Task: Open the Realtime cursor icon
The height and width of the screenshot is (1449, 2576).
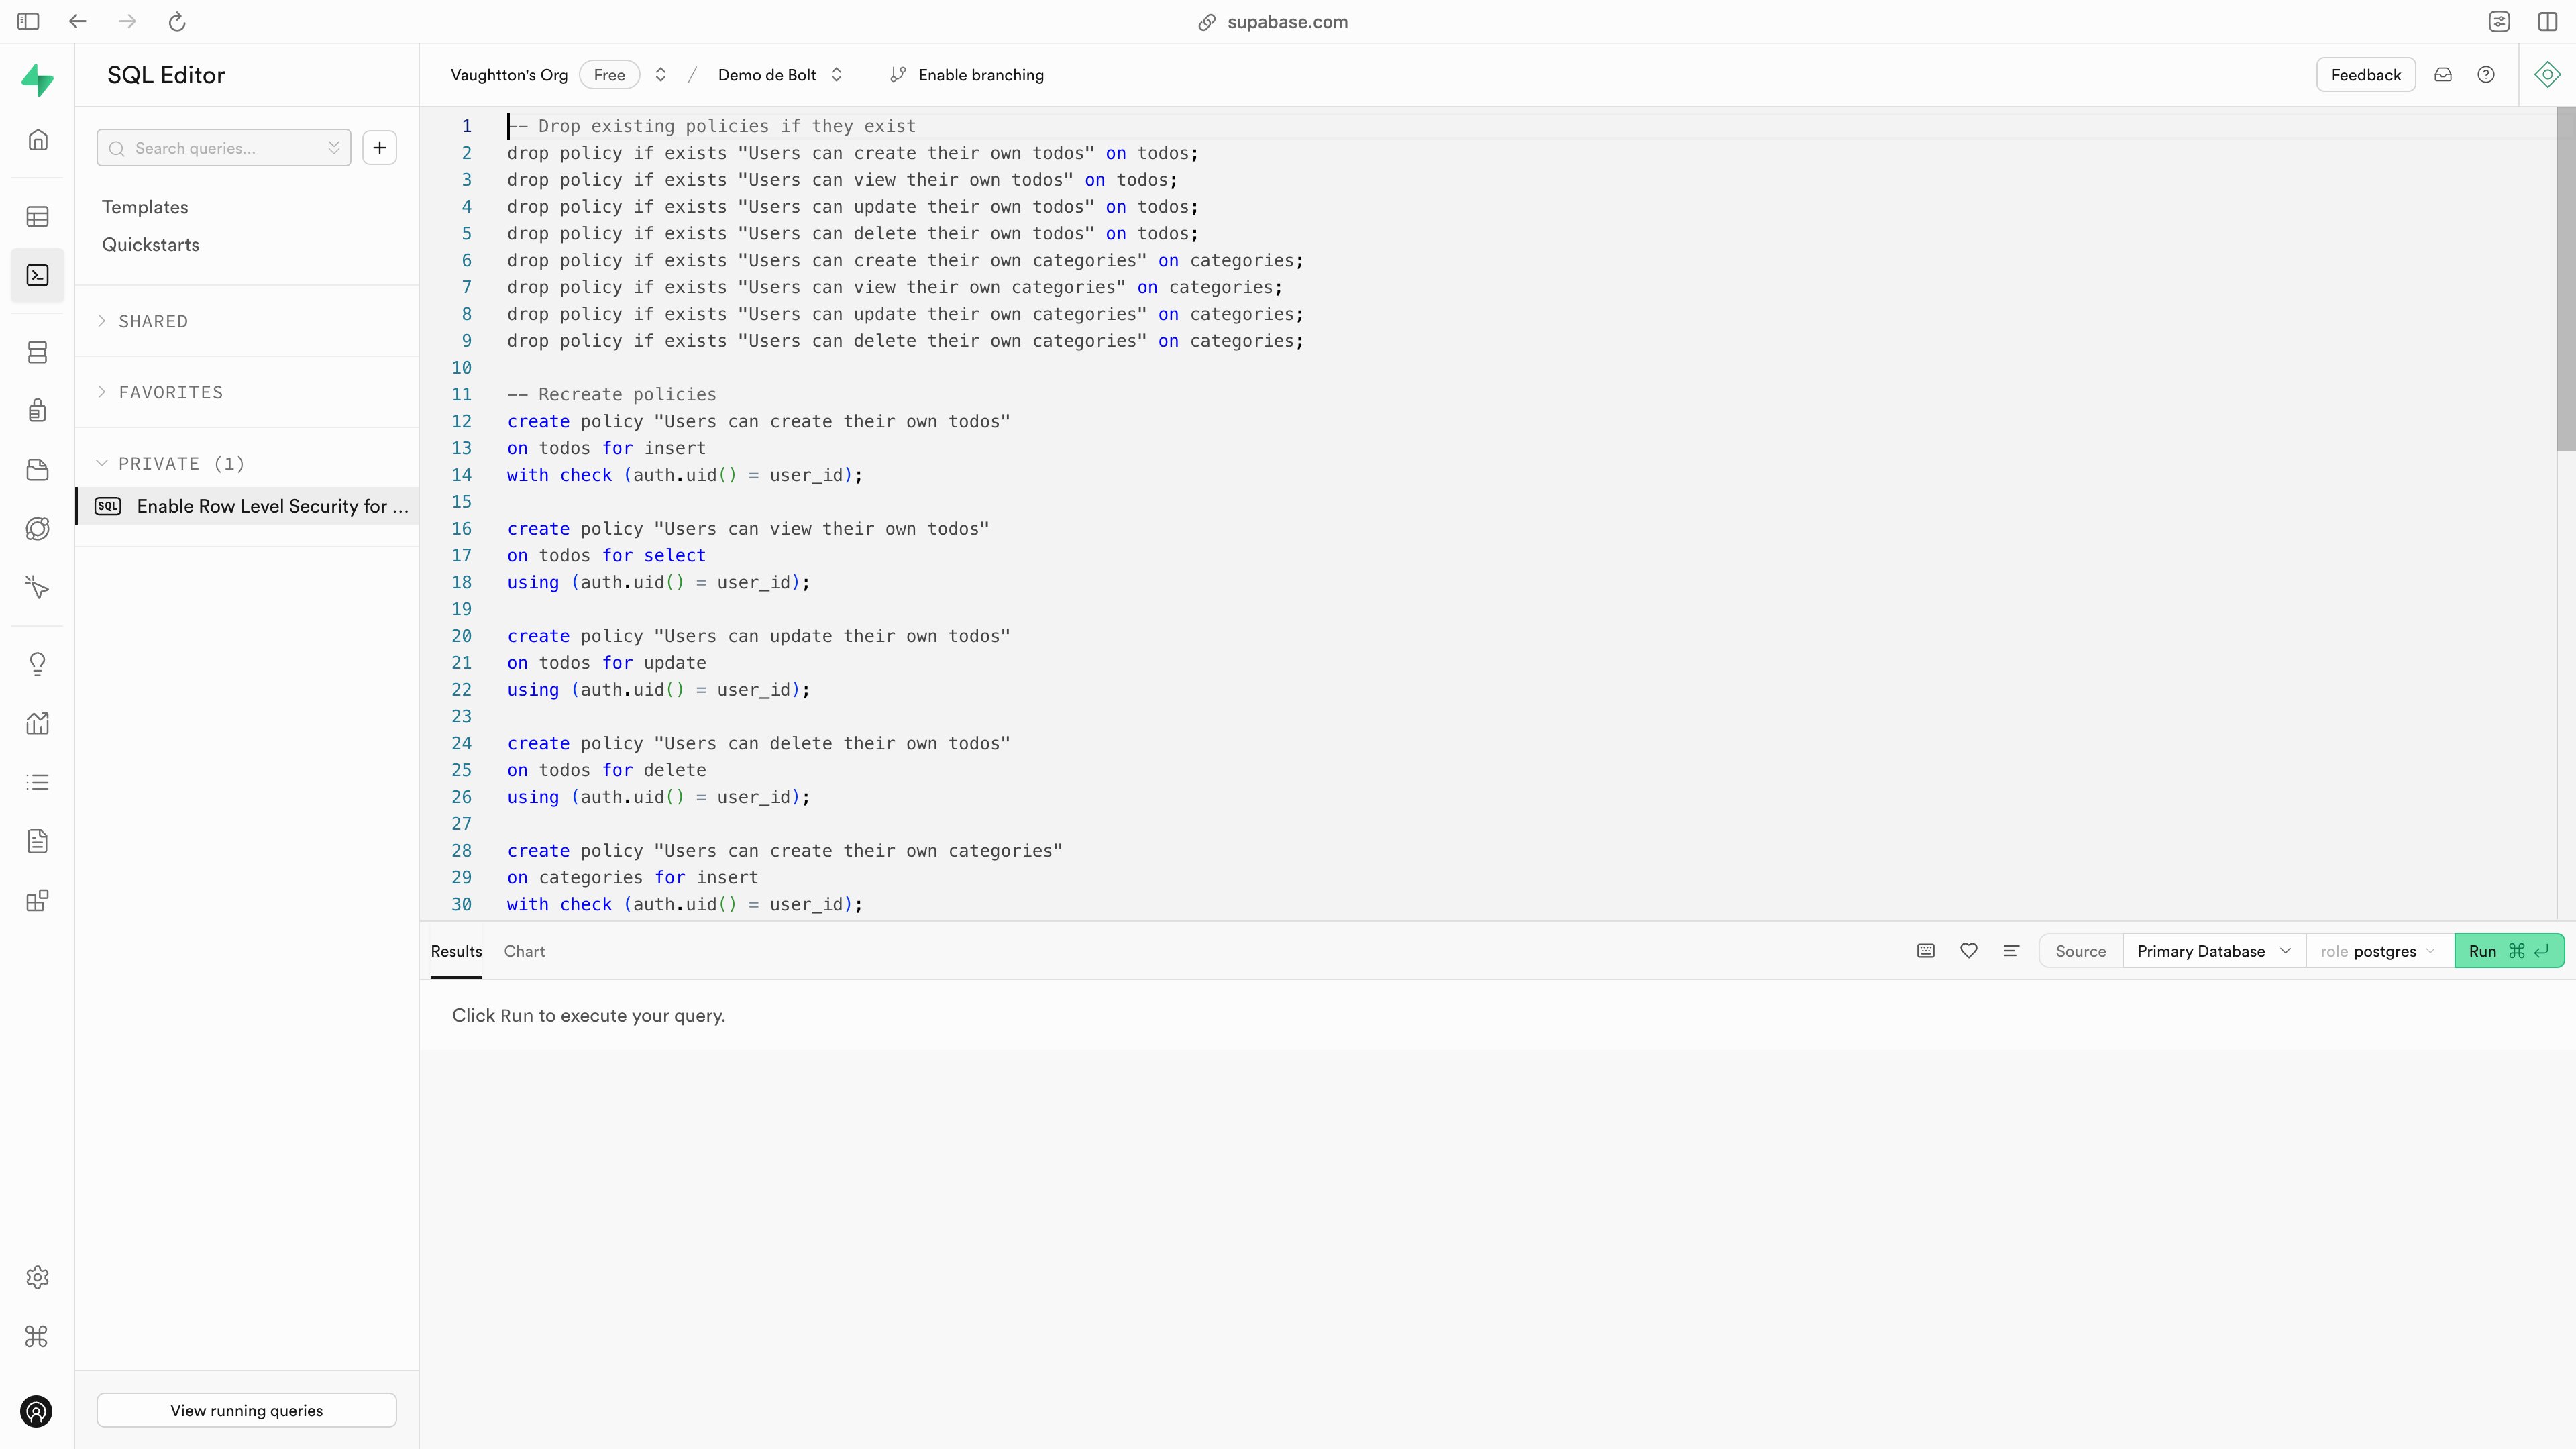Action: (x=37, y=587)
